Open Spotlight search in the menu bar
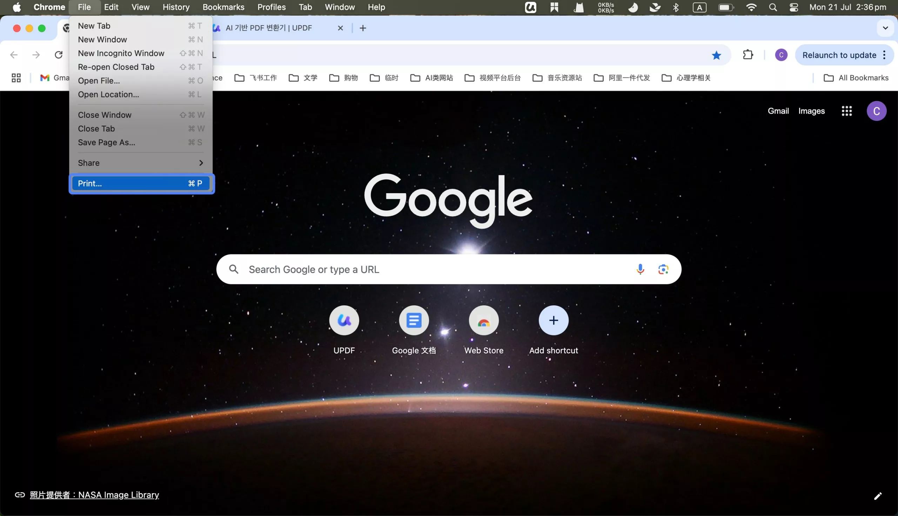Viewport: 898px width, 516px height. pyautogui.click(x=773, y=7)
